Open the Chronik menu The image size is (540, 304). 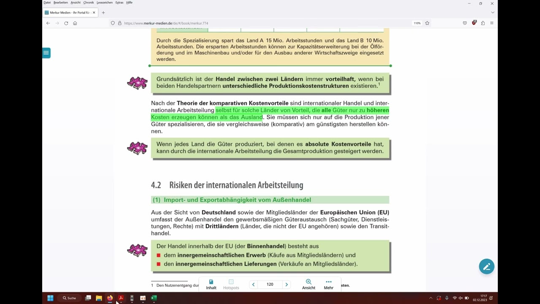click(89, 3)
